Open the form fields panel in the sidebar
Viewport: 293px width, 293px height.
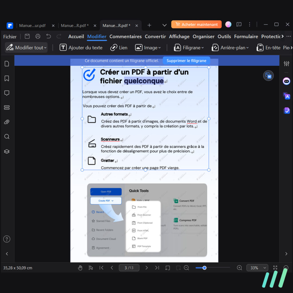point(7,108)
